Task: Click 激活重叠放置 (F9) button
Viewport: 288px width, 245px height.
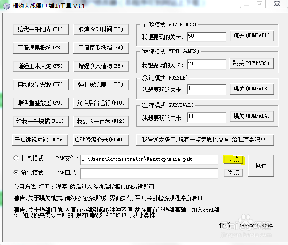Action: pyautogui.click(x=40, y=103)
